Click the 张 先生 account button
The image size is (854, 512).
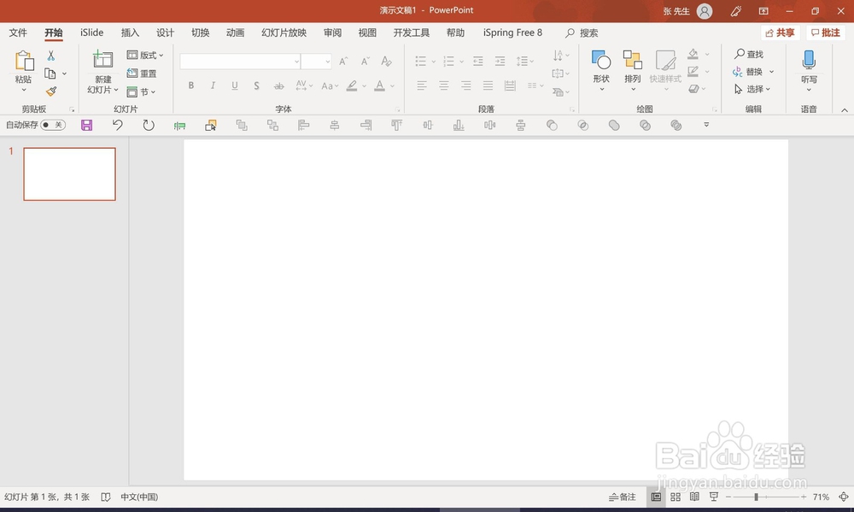(x=687, y=11)
